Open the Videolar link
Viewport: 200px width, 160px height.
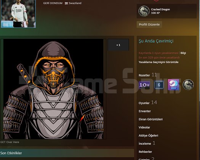[x=144, y=127]
